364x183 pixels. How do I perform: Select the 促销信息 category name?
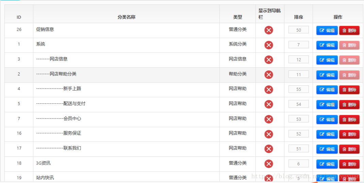pyautogui.click(x=45, y=29)
